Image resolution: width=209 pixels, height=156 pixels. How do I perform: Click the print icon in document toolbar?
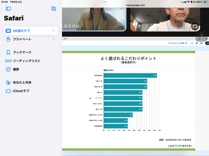(201, 43)
